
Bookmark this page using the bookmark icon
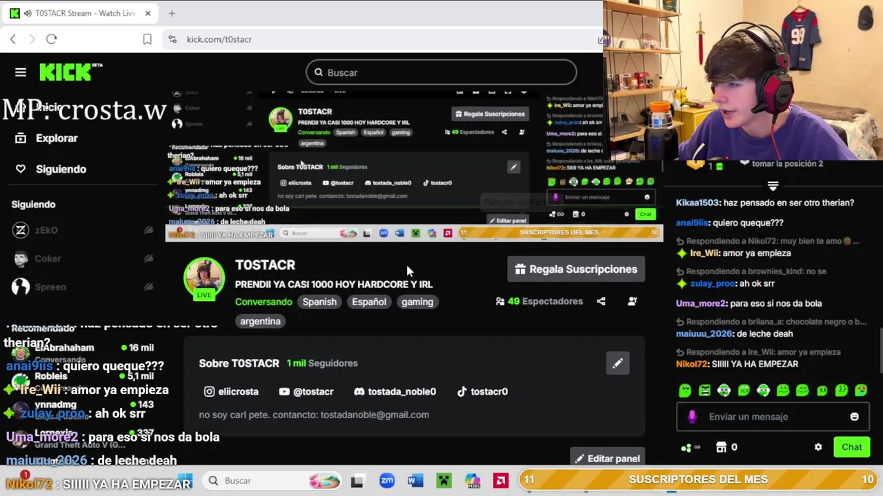click(147, 39)
